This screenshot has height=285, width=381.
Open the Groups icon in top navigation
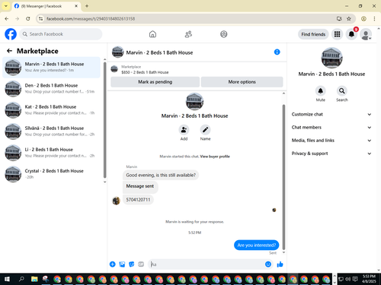224,34
